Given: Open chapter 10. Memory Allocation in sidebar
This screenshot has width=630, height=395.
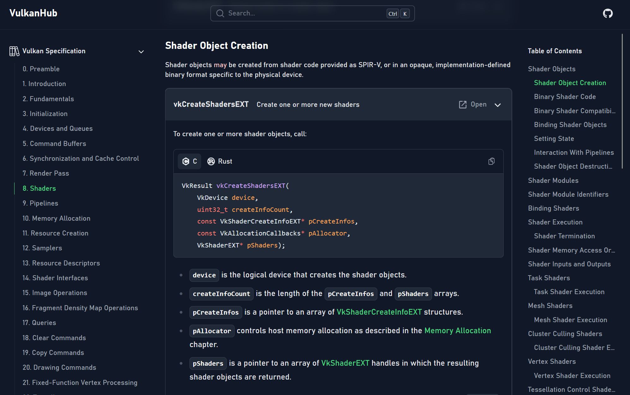Looking at the screenshot, I should [x=57, y=218].
